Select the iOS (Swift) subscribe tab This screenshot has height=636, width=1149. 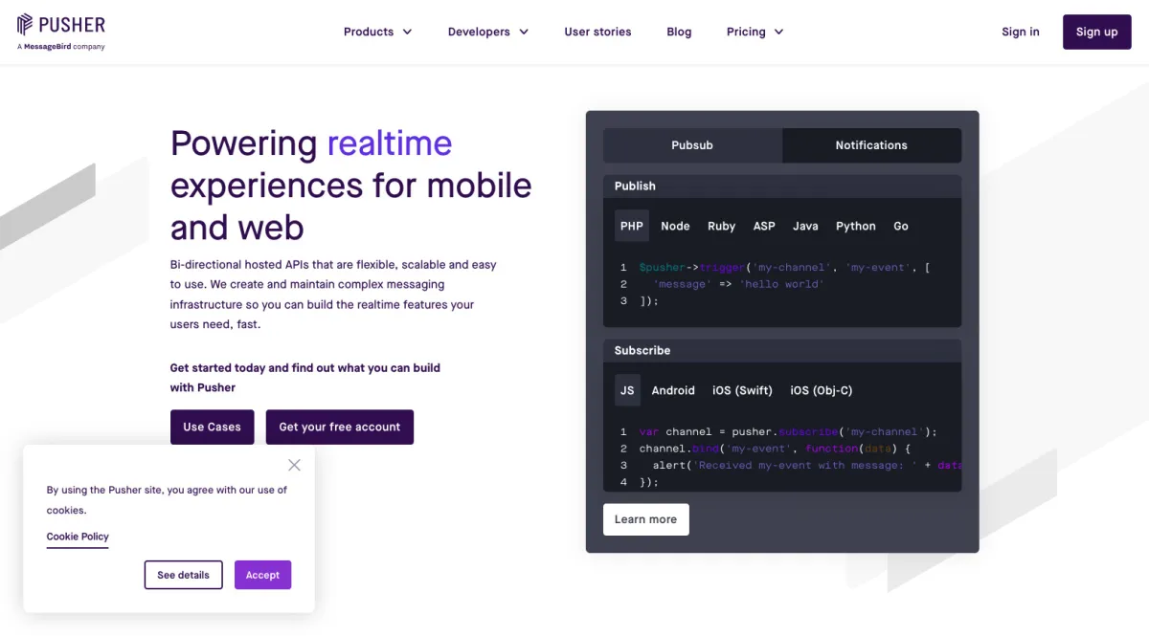pyautogui.click(x=742, y=390)
